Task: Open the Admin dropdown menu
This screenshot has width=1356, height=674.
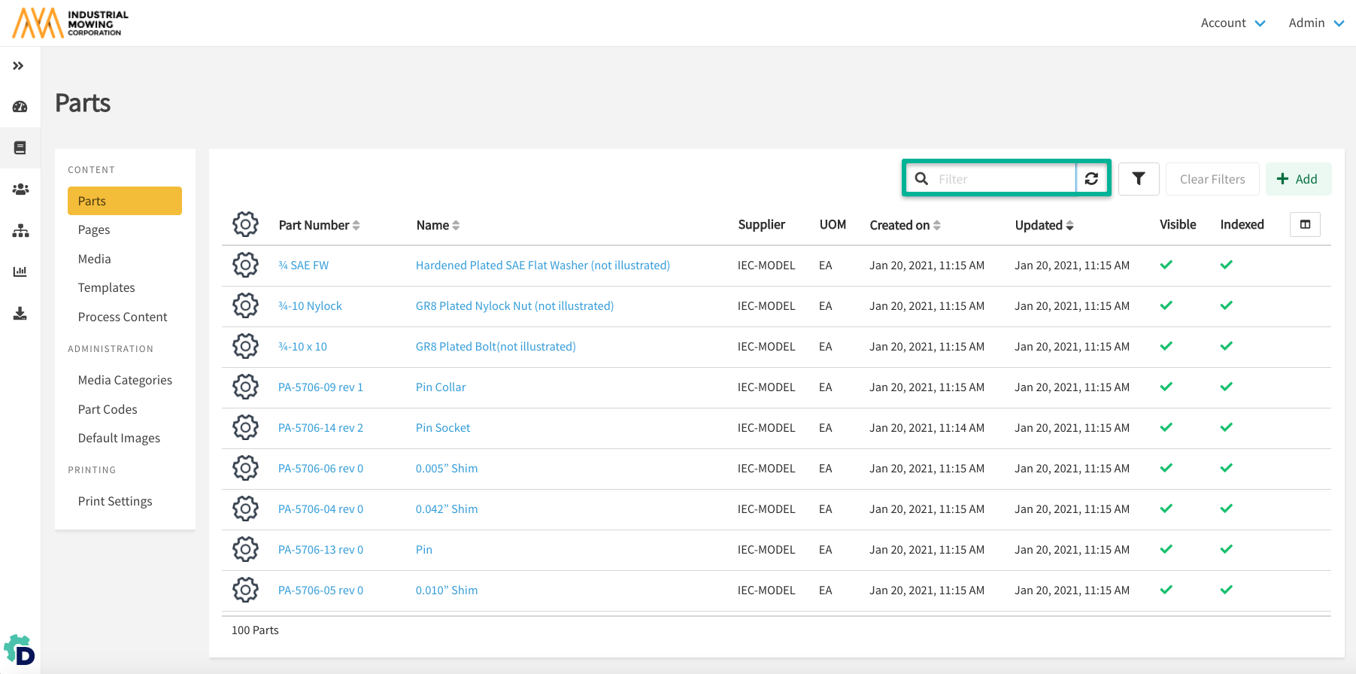Action: point(1315,23)
